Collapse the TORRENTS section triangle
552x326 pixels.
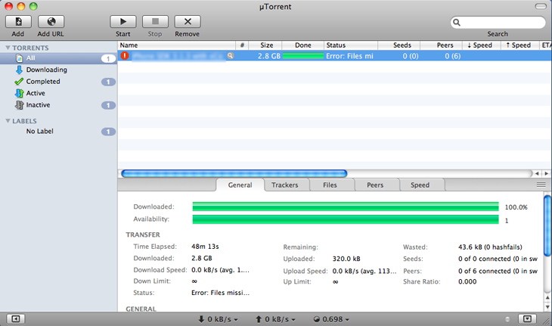8,48
